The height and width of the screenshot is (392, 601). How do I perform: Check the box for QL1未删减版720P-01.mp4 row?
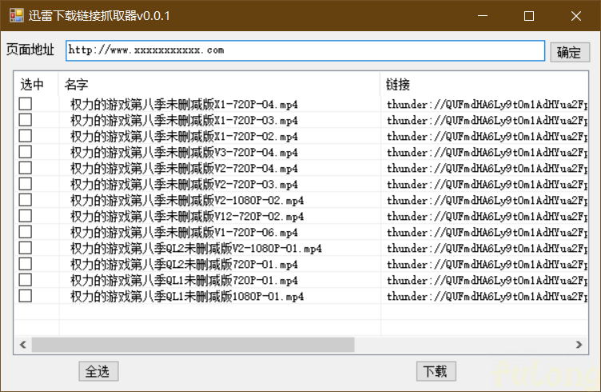click(x=26, y=280)
